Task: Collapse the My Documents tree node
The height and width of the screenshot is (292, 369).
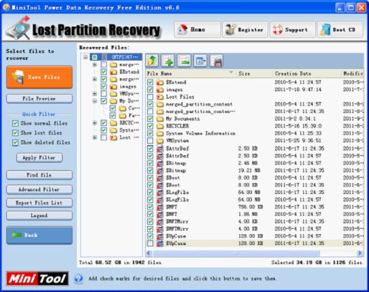Action: coord(95,101)
